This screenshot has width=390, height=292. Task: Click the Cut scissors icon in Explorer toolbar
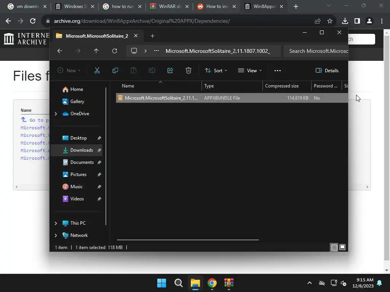[x=97, y=70]
